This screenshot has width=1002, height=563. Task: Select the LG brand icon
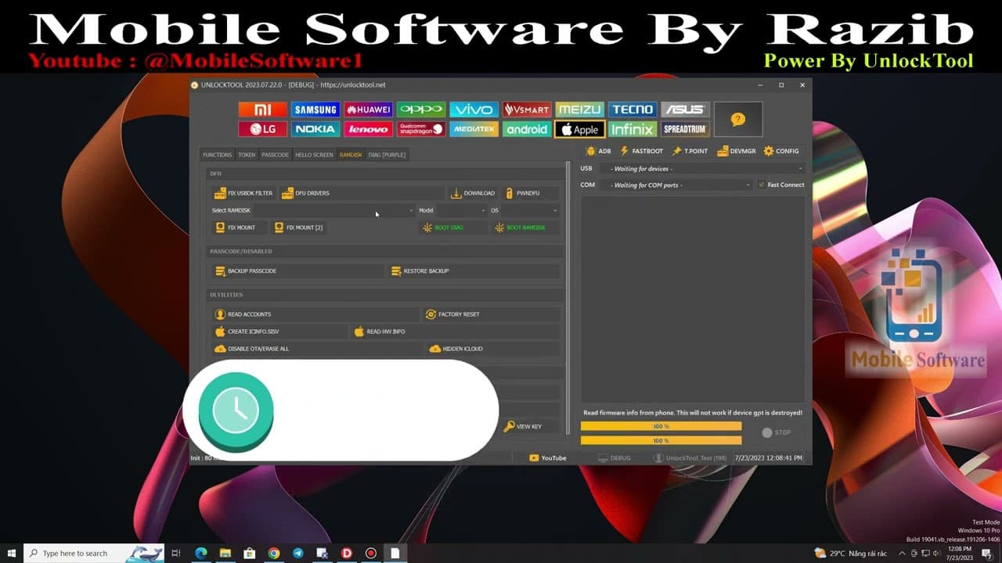(x=263, y=129)
